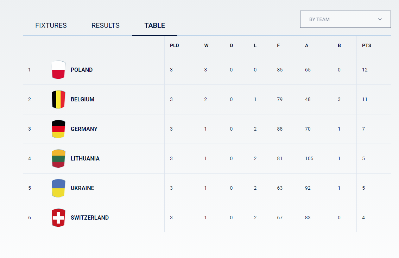Click the W column header
Screen dimensions: 399x258
click(206, 45)
